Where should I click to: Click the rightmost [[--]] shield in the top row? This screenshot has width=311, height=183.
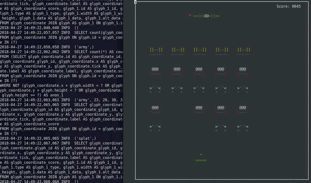pyautogui.click(x=243, y=49)
